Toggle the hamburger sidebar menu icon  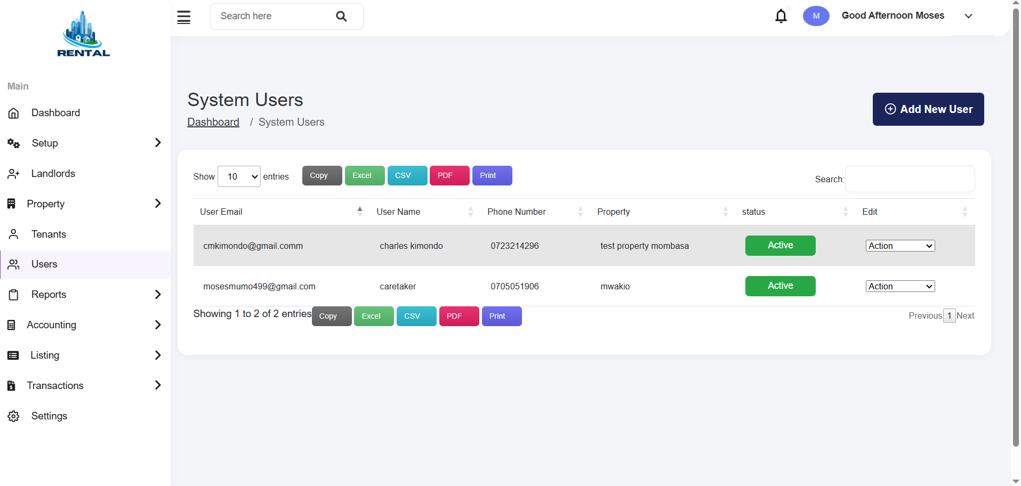(184, 17)
